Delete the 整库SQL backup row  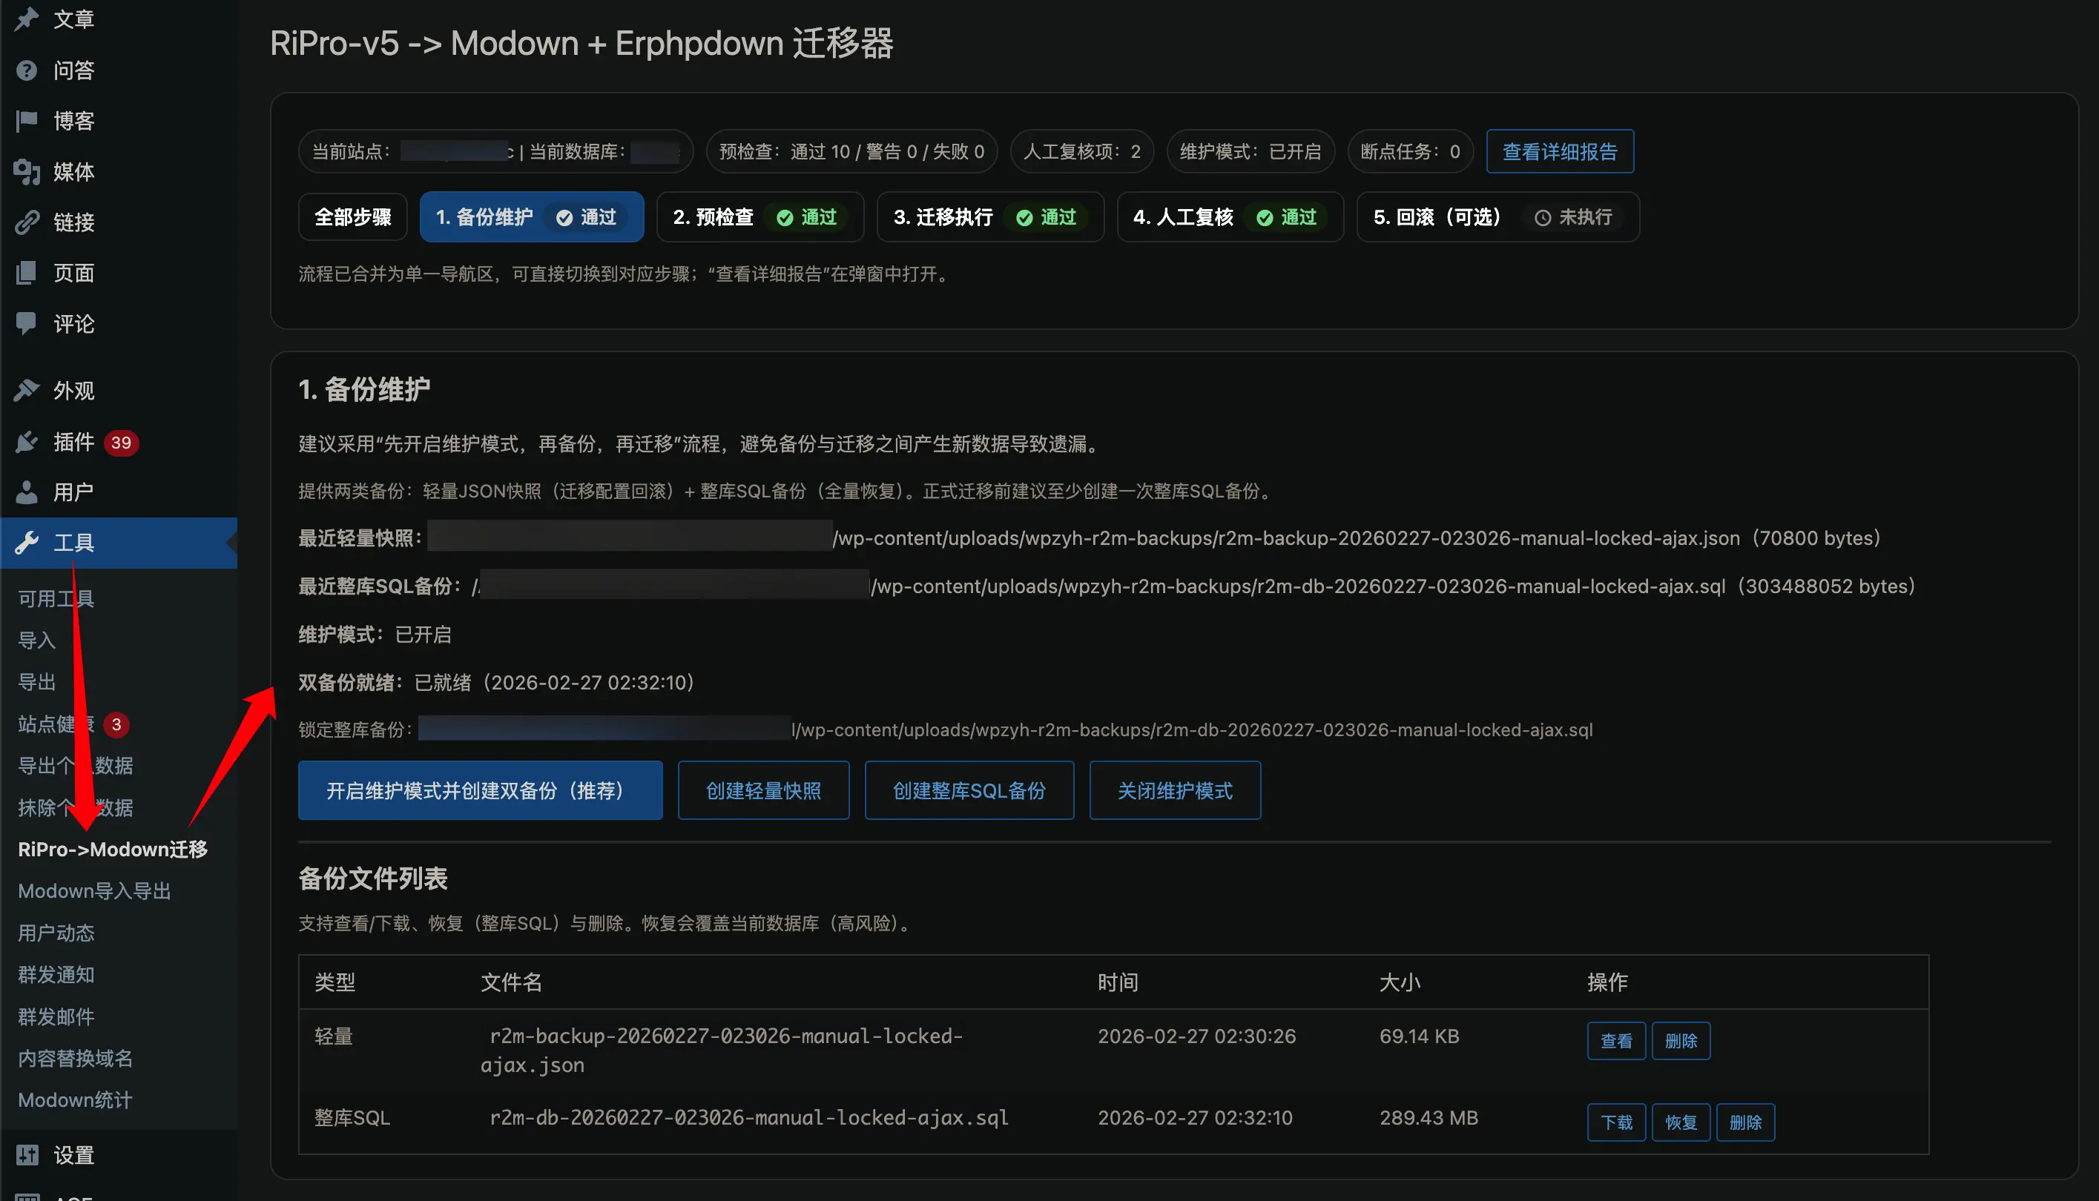click(1745, 1122)
